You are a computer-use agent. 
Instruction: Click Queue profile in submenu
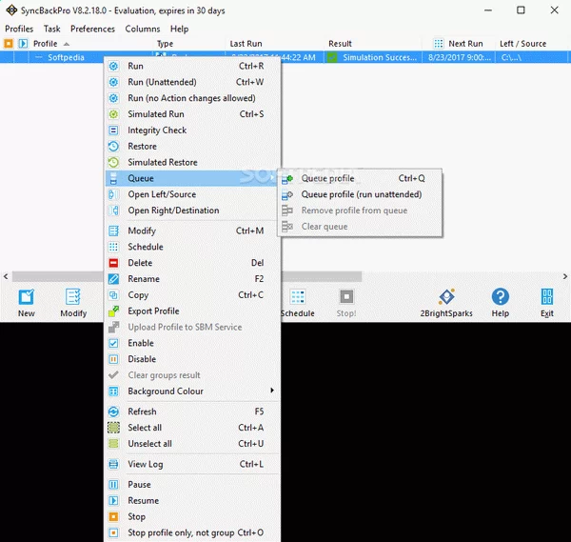tap(327, 178)
